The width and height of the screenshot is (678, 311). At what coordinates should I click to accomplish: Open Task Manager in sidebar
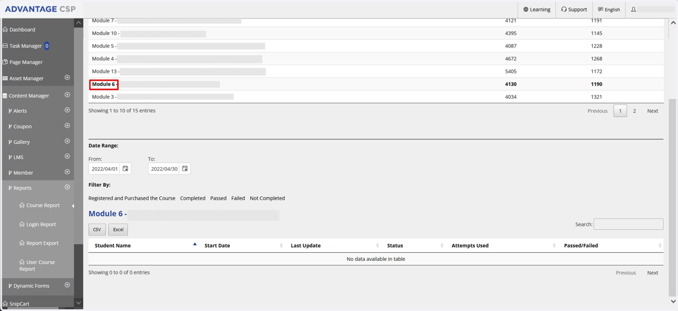pos(25,46)
